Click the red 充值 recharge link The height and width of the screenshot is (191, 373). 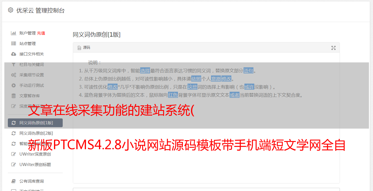point(41,33)
